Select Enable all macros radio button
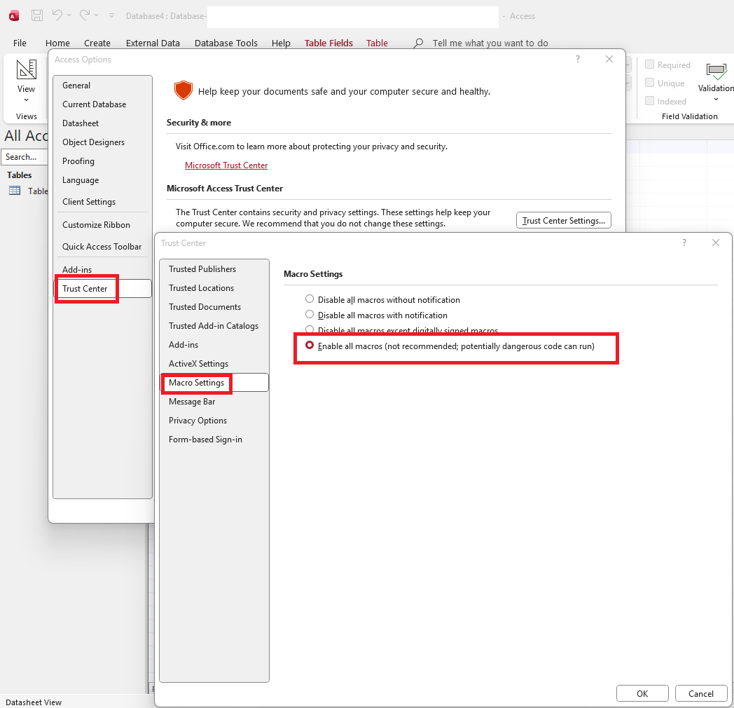Image resolution: width=734 pixels, height=708 pixels. point(310,346)
